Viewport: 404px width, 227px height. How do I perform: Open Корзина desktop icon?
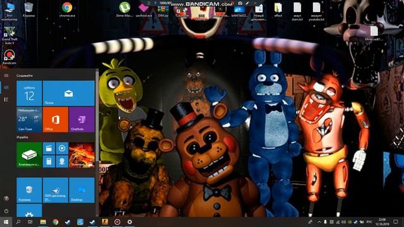28,9
